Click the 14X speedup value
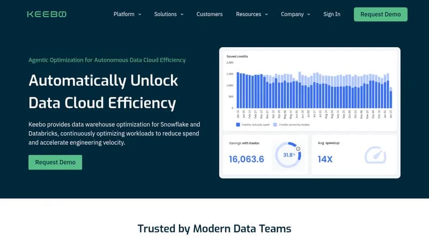The height and width of the screenshot is (241, 429). coord(325,159)
